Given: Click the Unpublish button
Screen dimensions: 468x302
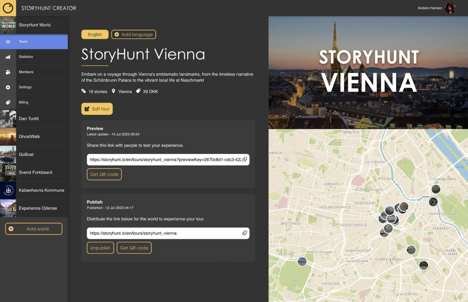Looking at the screenshot, I should tap(100, 248).
